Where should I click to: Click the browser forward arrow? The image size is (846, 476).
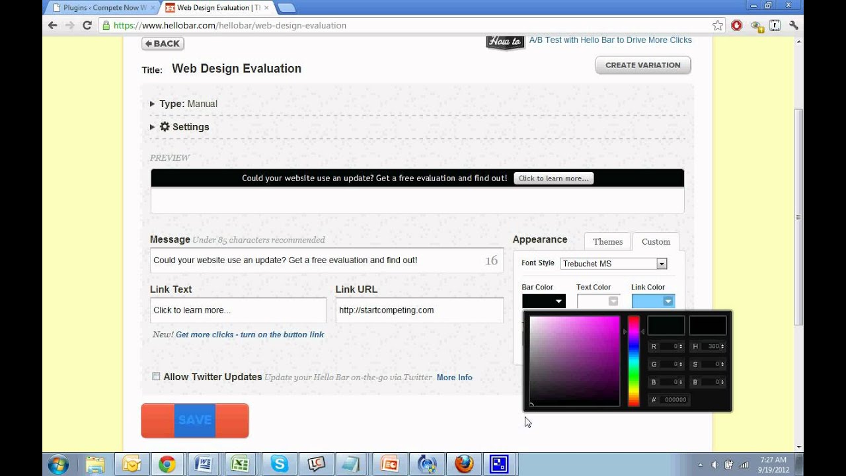tap(69, 25)
